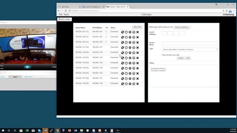Bookmark page with the star icon
The image size is (237, 133).
coord(227,11)
